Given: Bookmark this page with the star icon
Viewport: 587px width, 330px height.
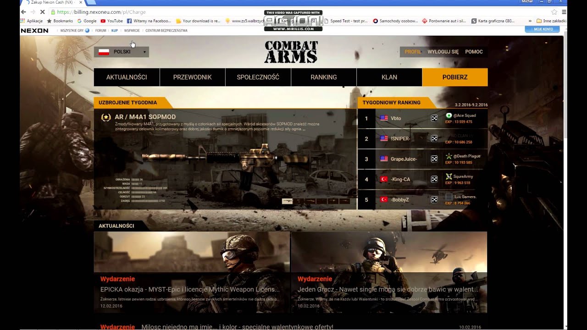Looking at the screenshot, I should [x=554, y=12].
